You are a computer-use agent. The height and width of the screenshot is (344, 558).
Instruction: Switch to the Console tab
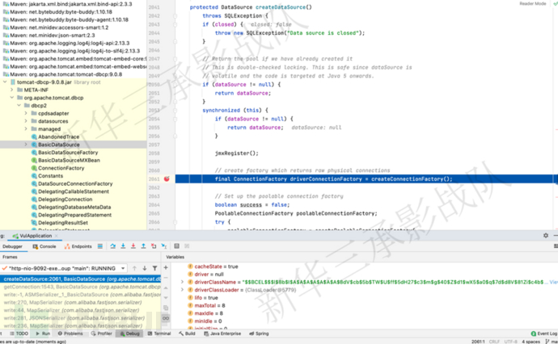[x=45, y=245]
